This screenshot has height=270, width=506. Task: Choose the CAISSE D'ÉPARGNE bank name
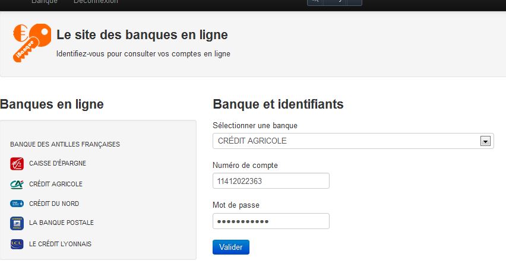(58, 163)
